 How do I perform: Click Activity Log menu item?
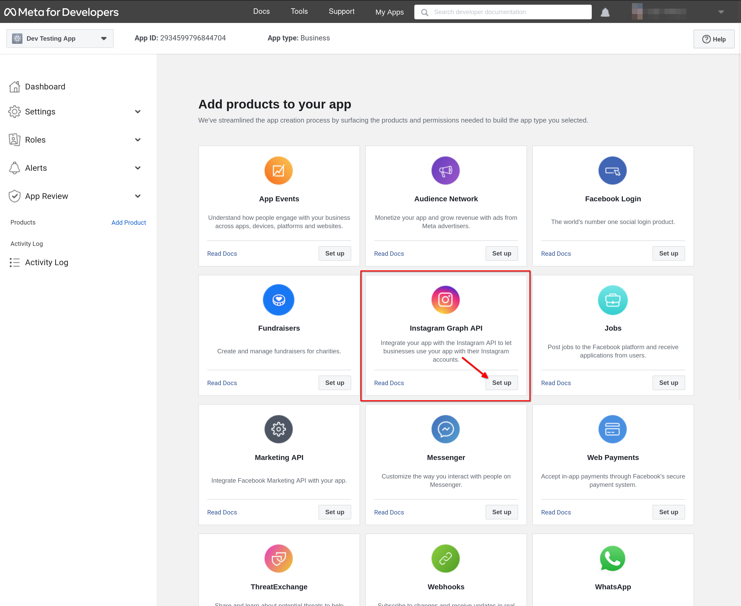click(46, 262)
